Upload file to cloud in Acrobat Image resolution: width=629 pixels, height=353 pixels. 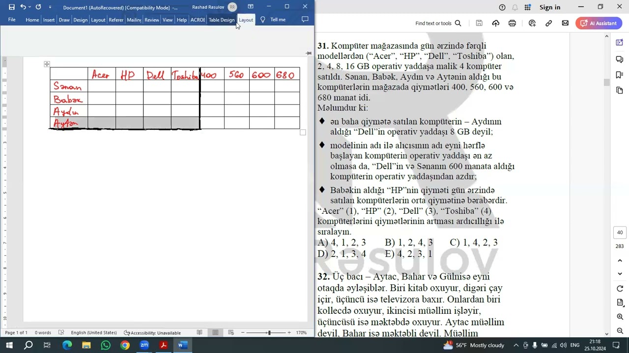(x=495, y=23)
